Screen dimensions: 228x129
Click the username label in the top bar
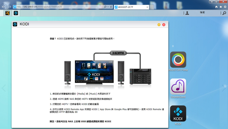click(202, 13)
